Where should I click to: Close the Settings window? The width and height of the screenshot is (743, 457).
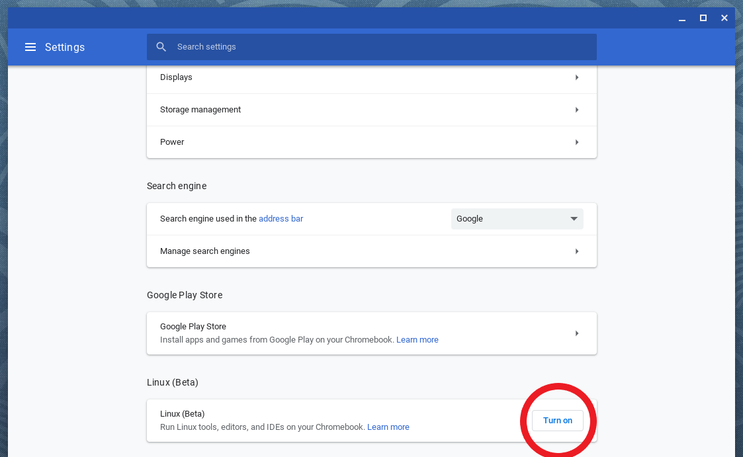point(724,18)
